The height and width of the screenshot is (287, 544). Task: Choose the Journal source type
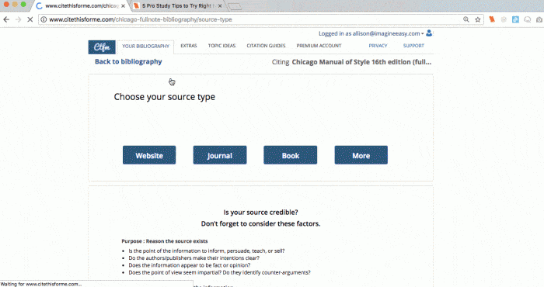coord(220,155)
